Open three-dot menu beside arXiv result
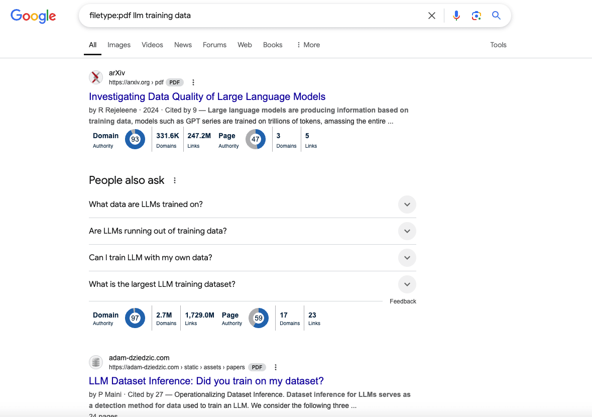The height and width of the screenshot is (417, 592). click(193, 82)
